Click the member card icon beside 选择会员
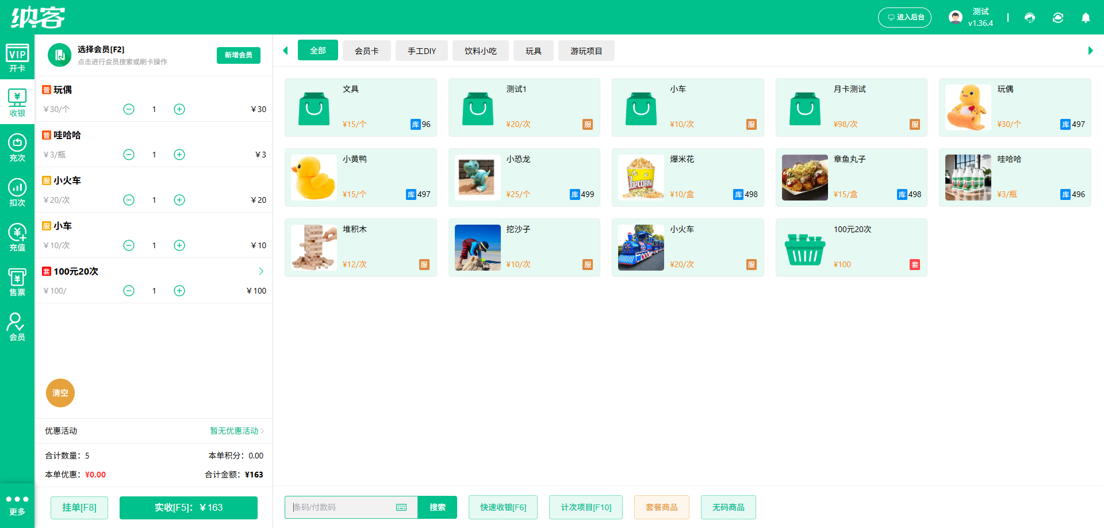Viewport: 1104px width, 528px height. (59, 55)
